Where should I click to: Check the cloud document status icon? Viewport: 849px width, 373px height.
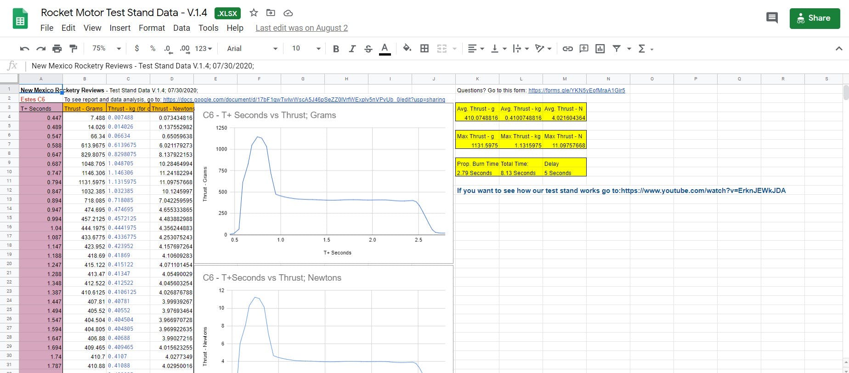click(x=288, y=13)
